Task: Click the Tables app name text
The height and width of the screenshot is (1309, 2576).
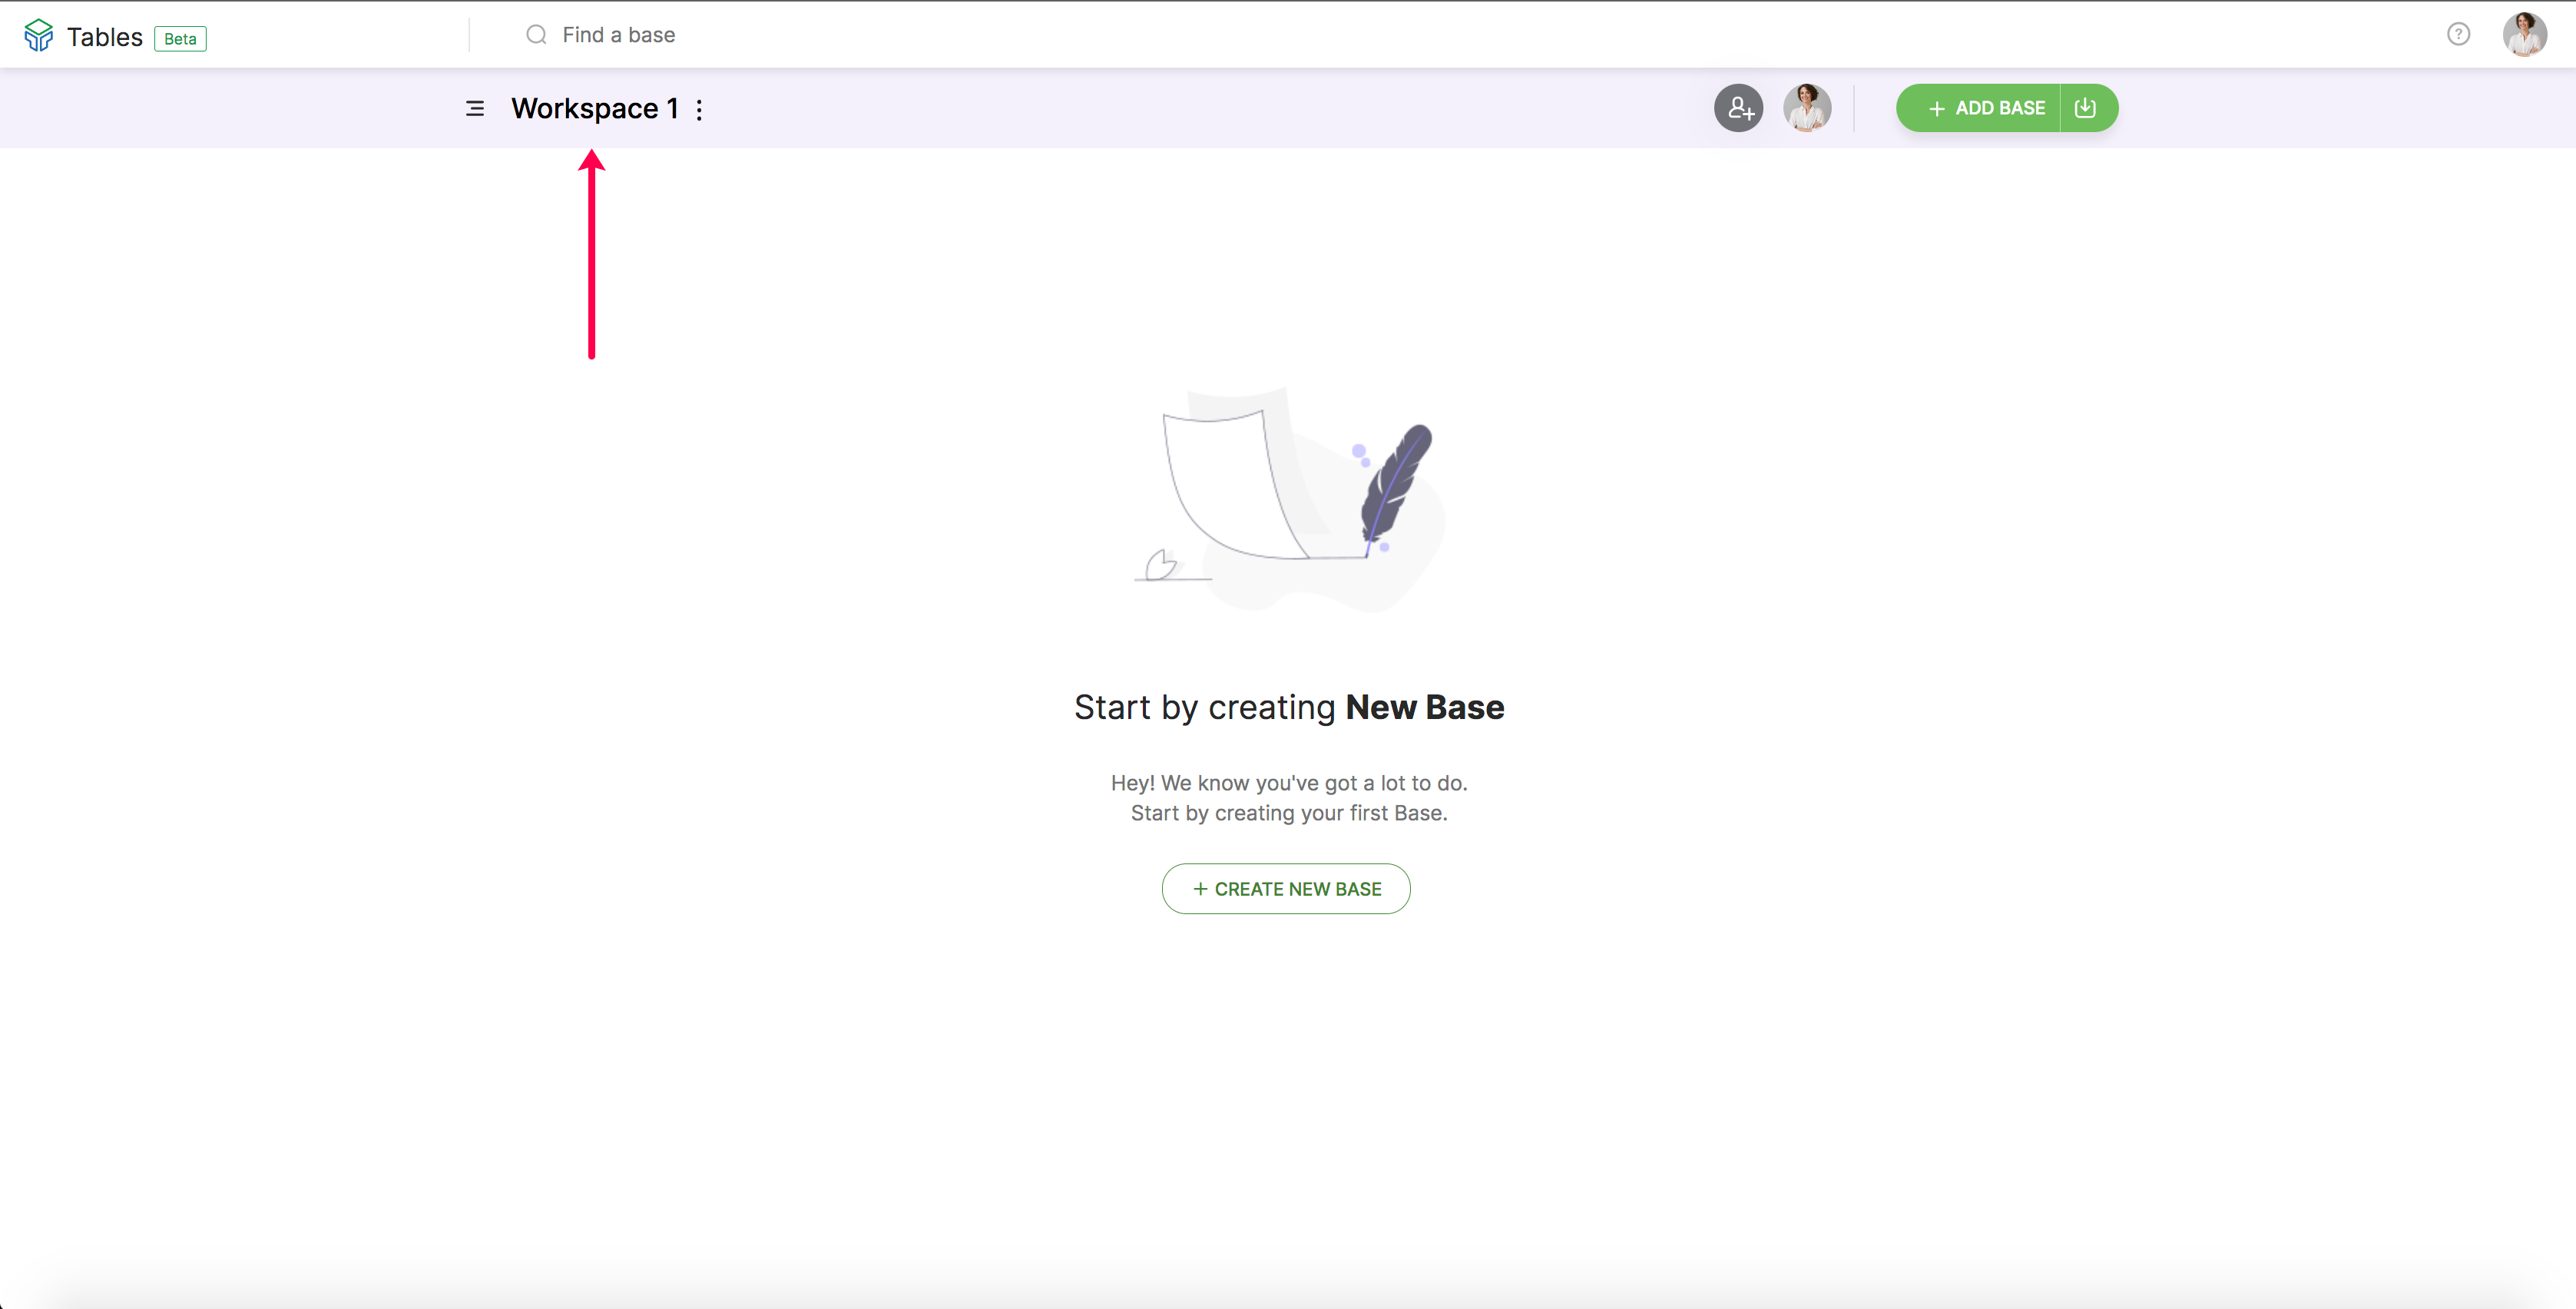Action: coord(104,37)
